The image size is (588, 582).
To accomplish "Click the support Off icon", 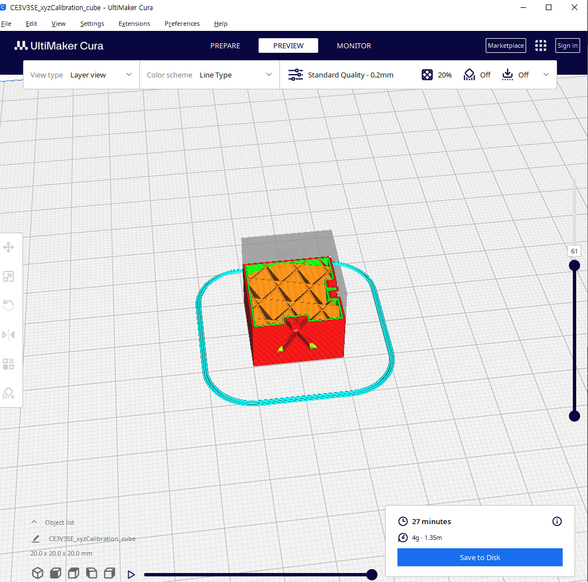I will (469, 75).
